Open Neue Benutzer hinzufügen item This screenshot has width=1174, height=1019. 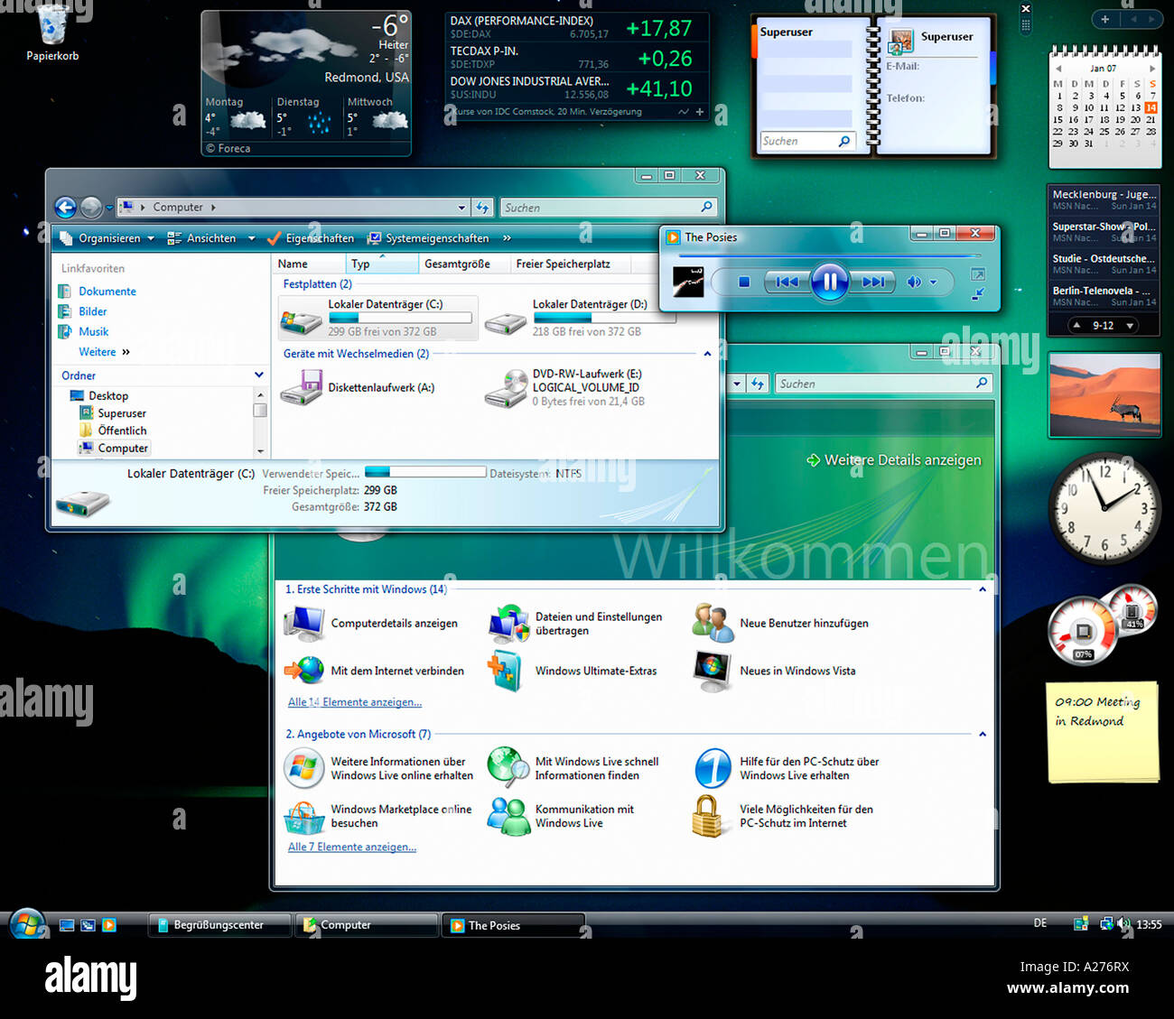point(780,623)
